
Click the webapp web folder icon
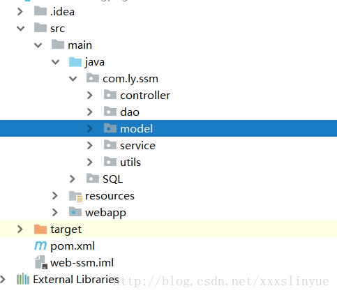[x=75, y=212]
